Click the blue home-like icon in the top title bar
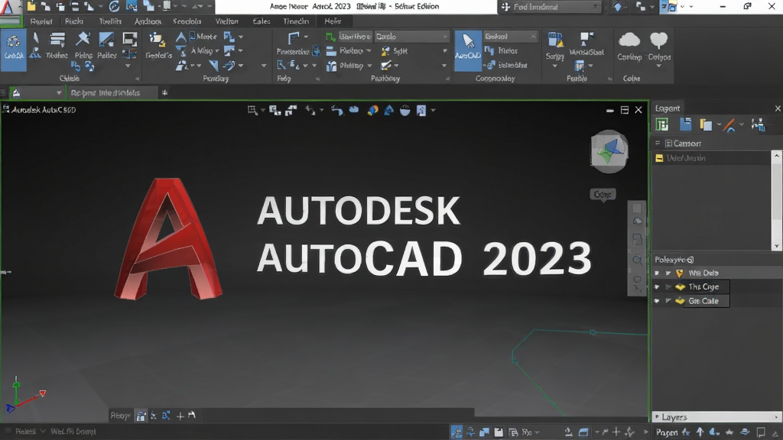Screen dimensions: 783x440 pos(617,6)
